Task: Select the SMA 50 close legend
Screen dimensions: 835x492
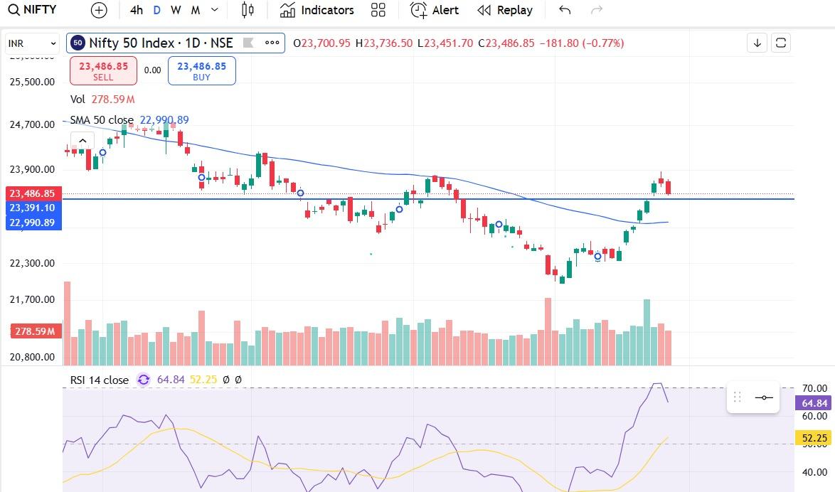Action: coord(102,120)
